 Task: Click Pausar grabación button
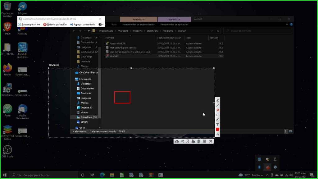pyautogui.click(x=29, y=24)
